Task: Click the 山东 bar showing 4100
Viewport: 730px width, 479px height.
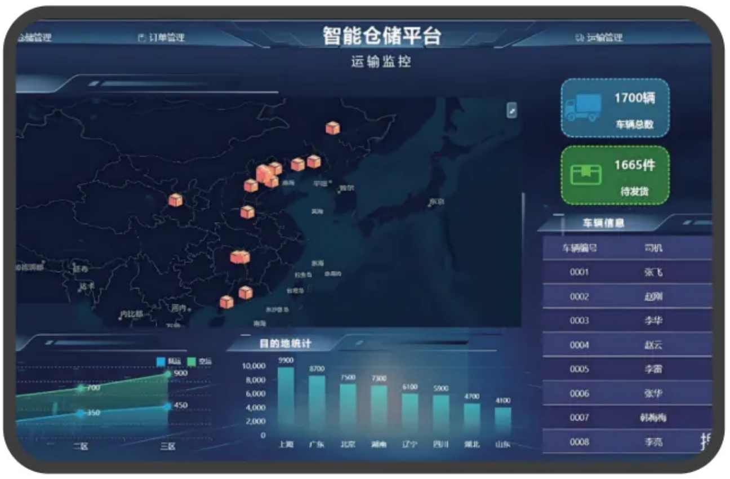Action: [503, 420]
